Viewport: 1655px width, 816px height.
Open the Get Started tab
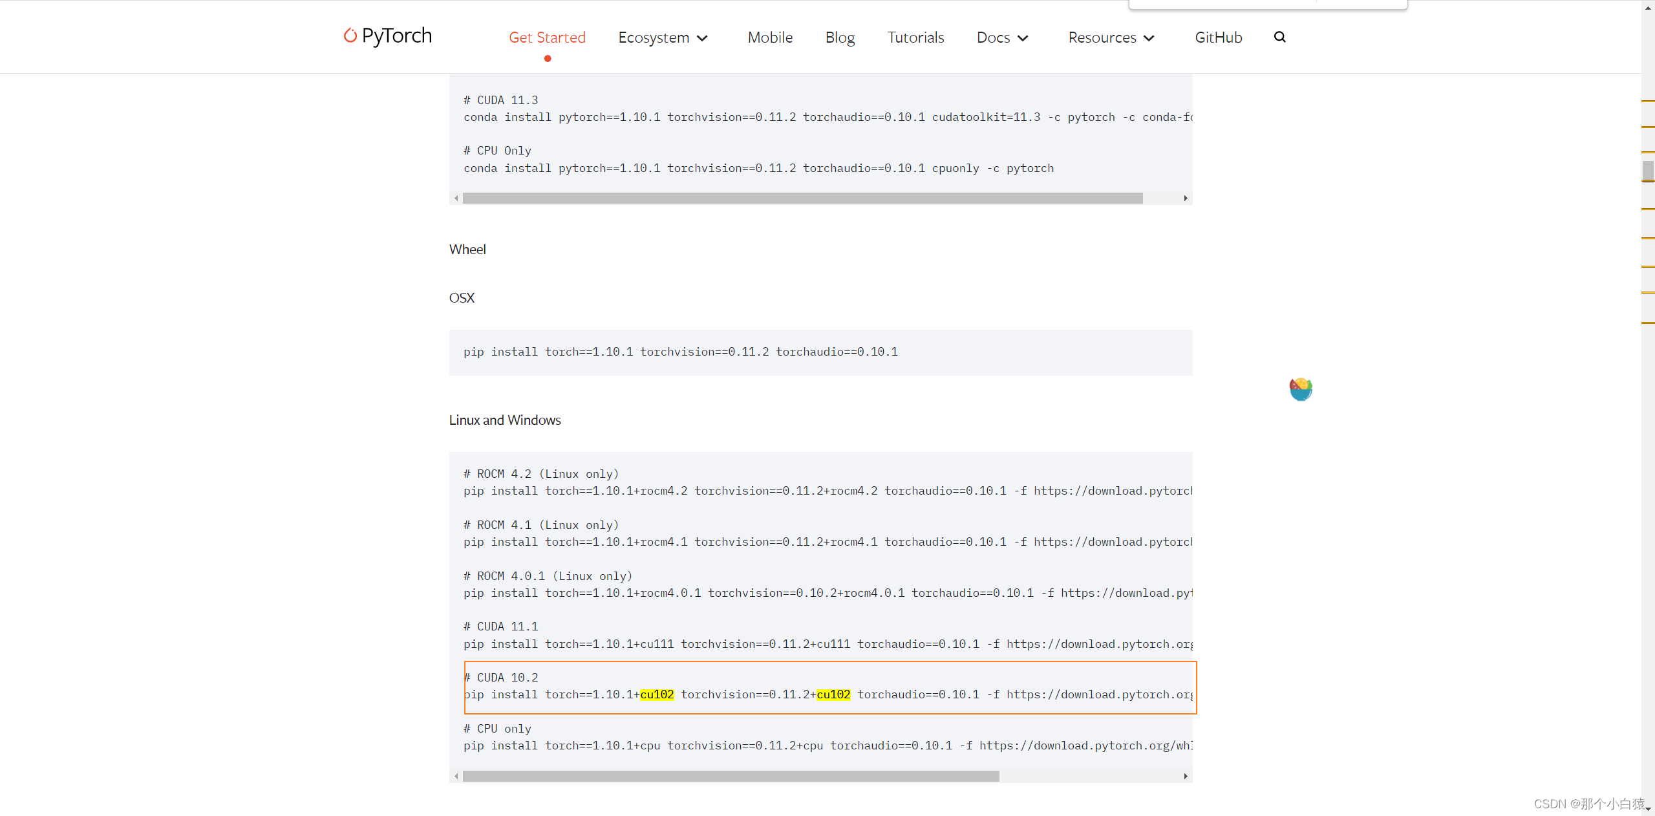[547, 38]
